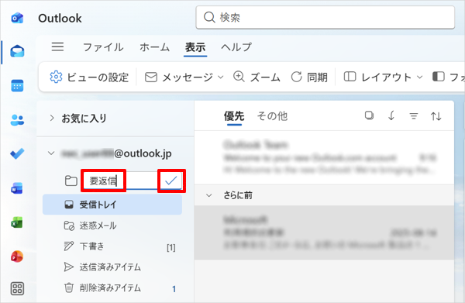Open the Outlook Team welcome email

tap(324, 157)
